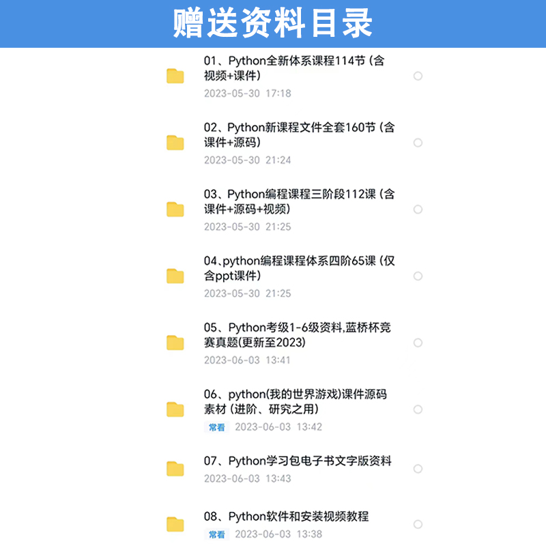Mark selection circle for 05 Python考级资料
This screenshot has width=546, height=546.
click(x=418, y=343)
